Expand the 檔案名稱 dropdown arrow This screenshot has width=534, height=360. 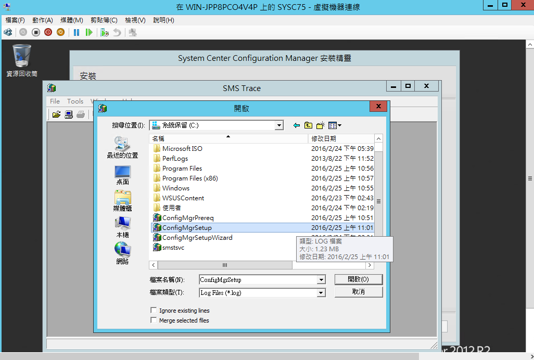[x=321, y=280]
